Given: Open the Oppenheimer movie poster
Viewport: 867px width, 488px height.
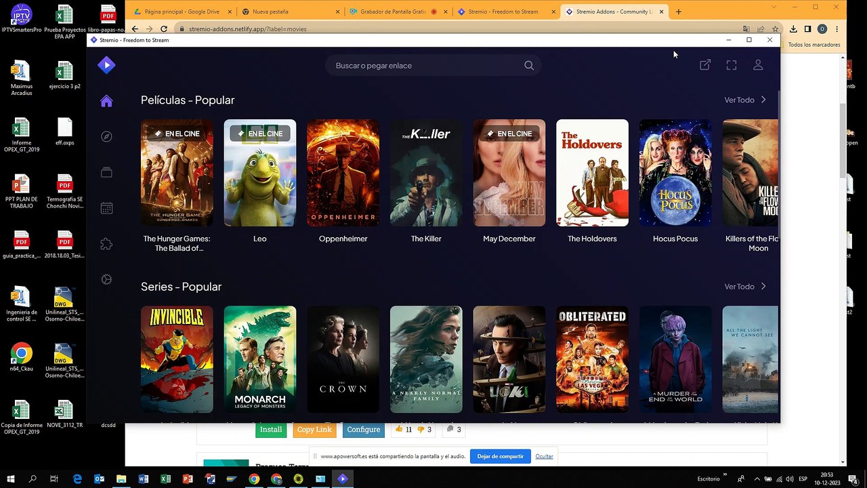Looking at the screenshot, I should pyautogui.click(x=343, y=173).
